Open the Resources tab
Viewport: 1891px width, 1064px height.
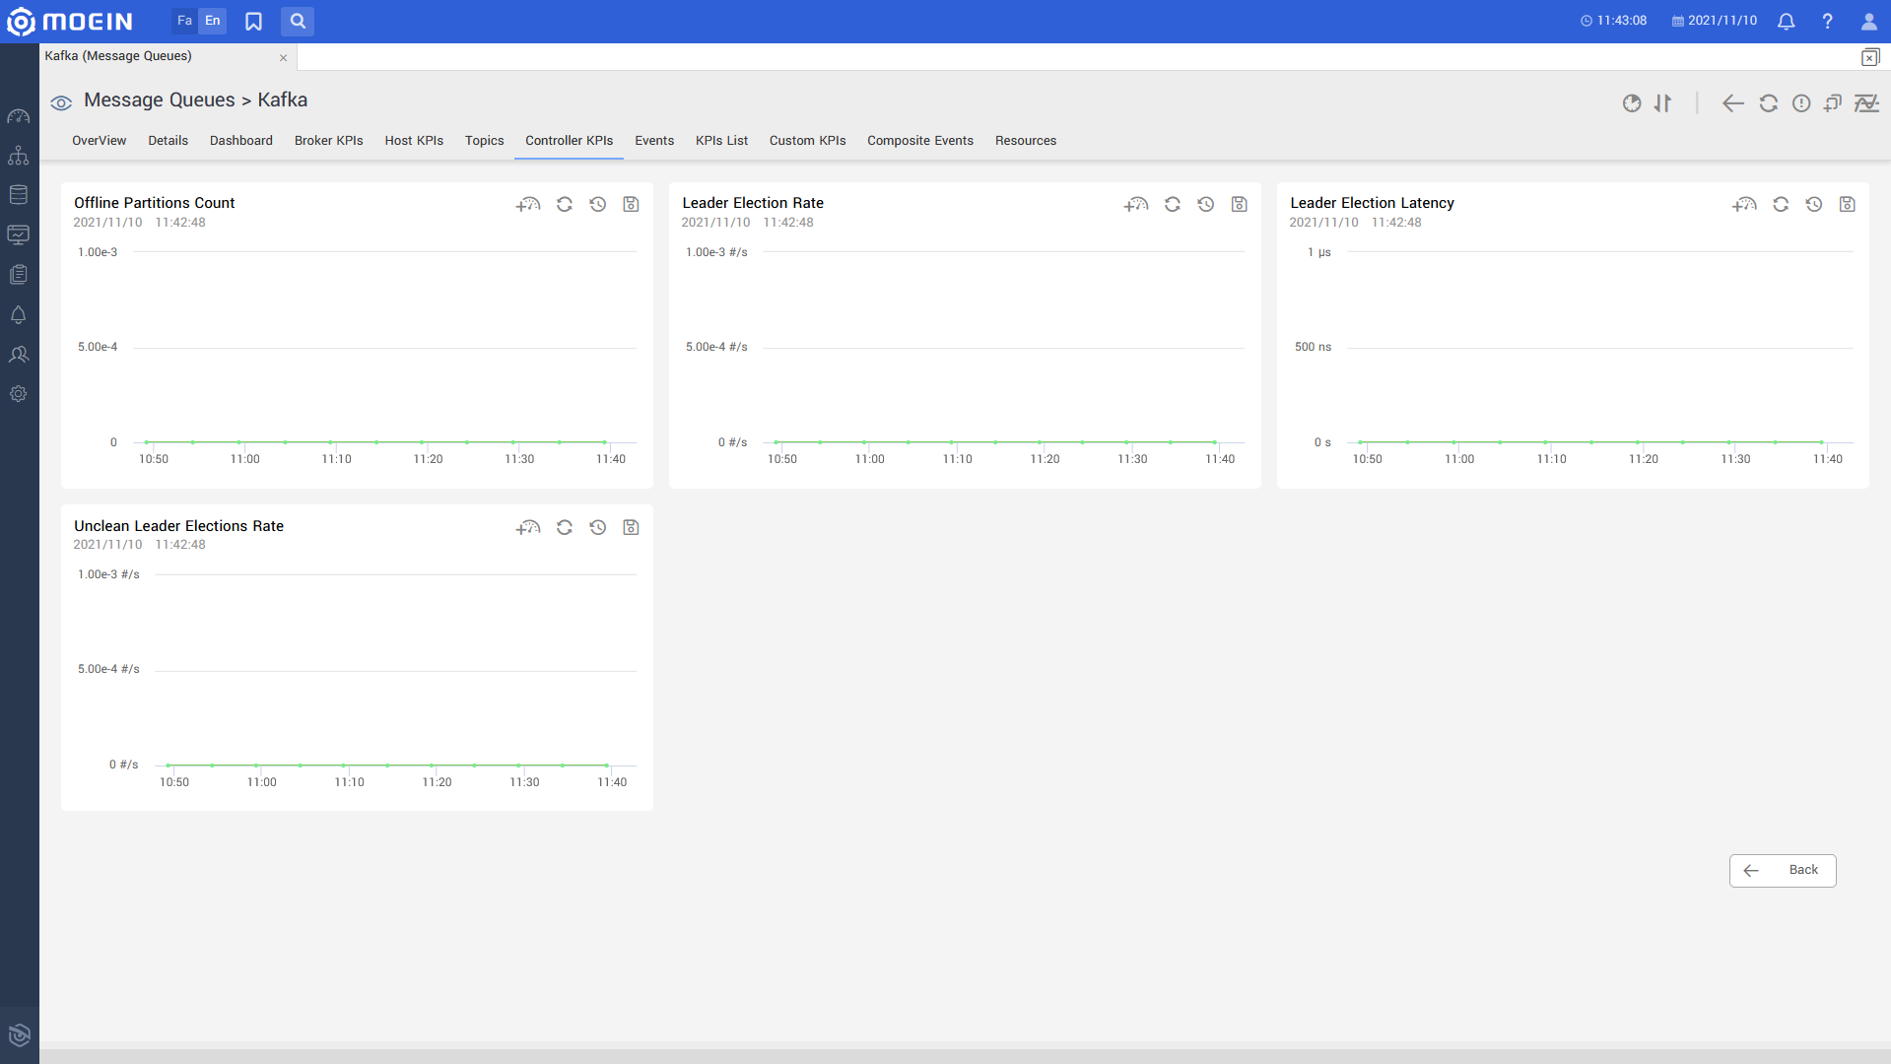pos(1026,141)
